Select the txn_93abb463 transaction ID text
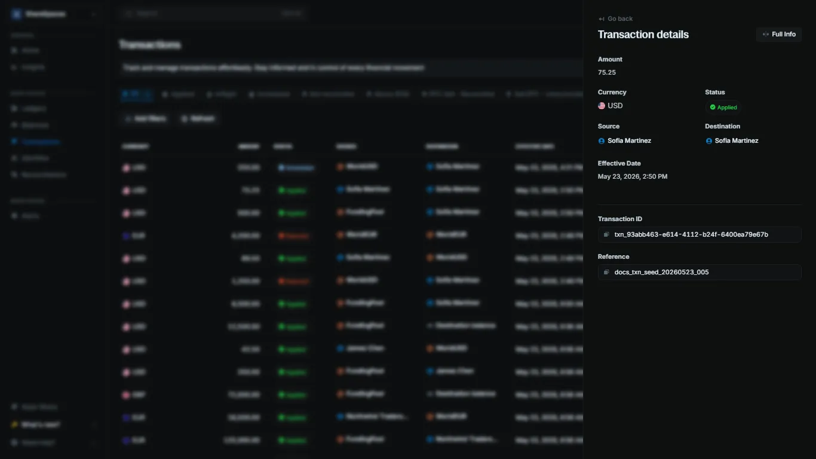Viewport: 816px width, 459px height. pyautogui.click(x=691, y=235)
